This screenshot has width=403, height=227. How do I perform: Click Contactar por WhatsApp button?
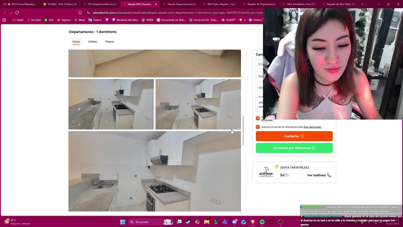[x=294, y=148]
